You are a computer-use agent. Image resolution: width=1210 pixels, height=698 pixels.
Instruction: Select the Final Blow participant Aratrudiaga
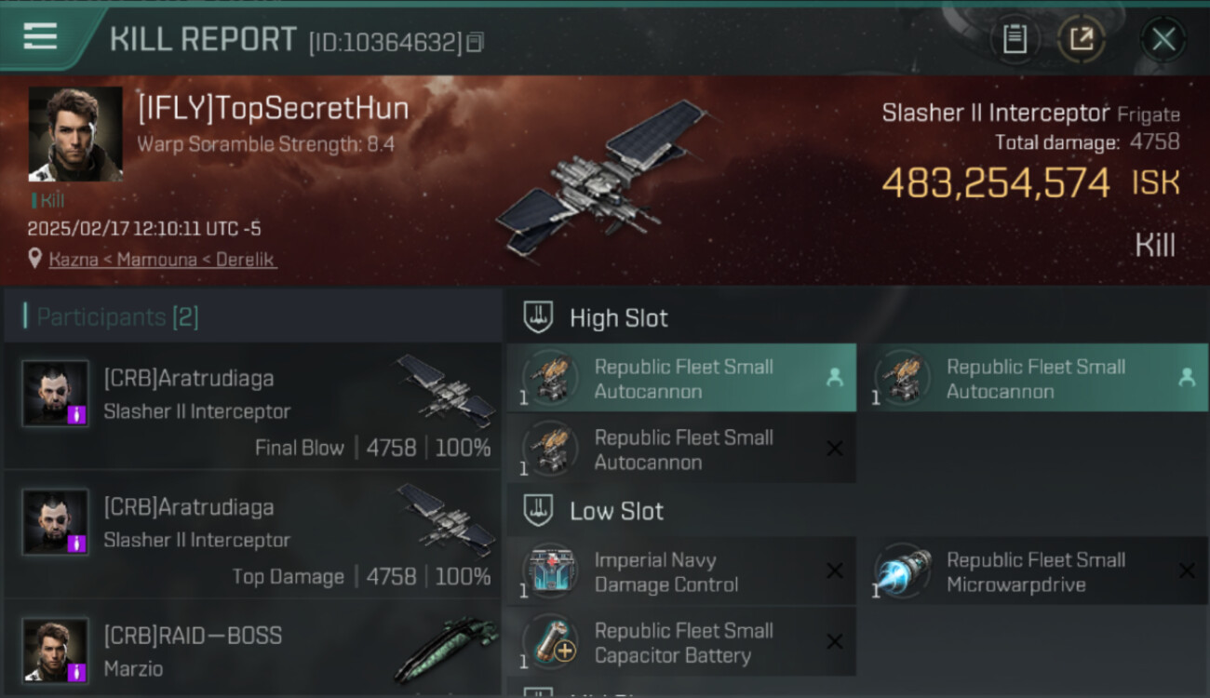point(252,406)
